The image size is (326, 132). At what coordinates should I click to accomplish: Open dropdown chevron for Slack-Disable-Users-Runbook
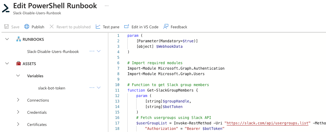99,51
